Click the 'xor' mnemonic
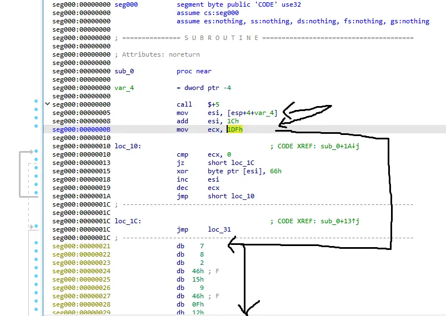 [x=182, y=171]
